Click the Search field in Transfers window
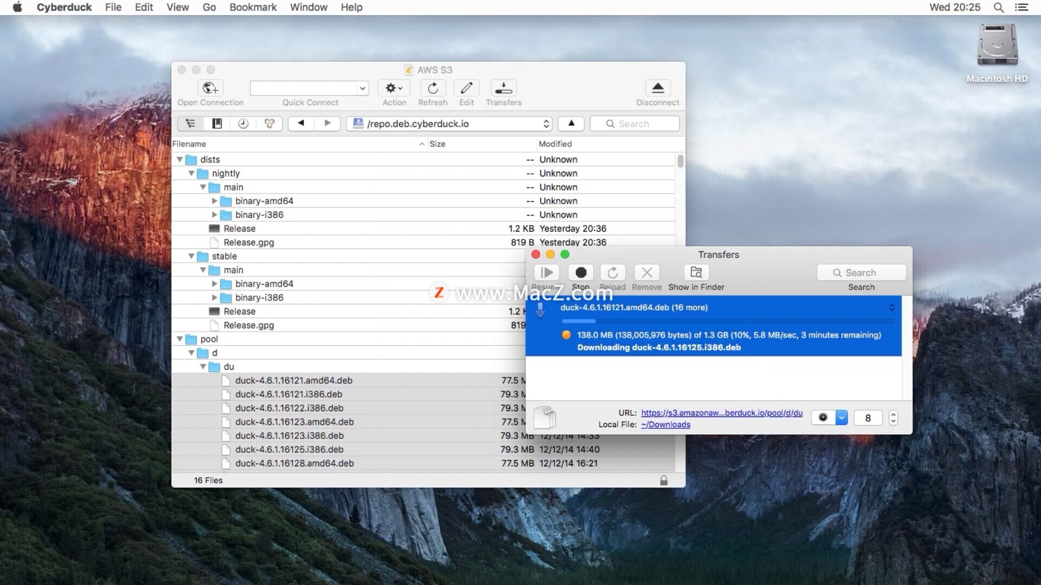 pos(861,272)
